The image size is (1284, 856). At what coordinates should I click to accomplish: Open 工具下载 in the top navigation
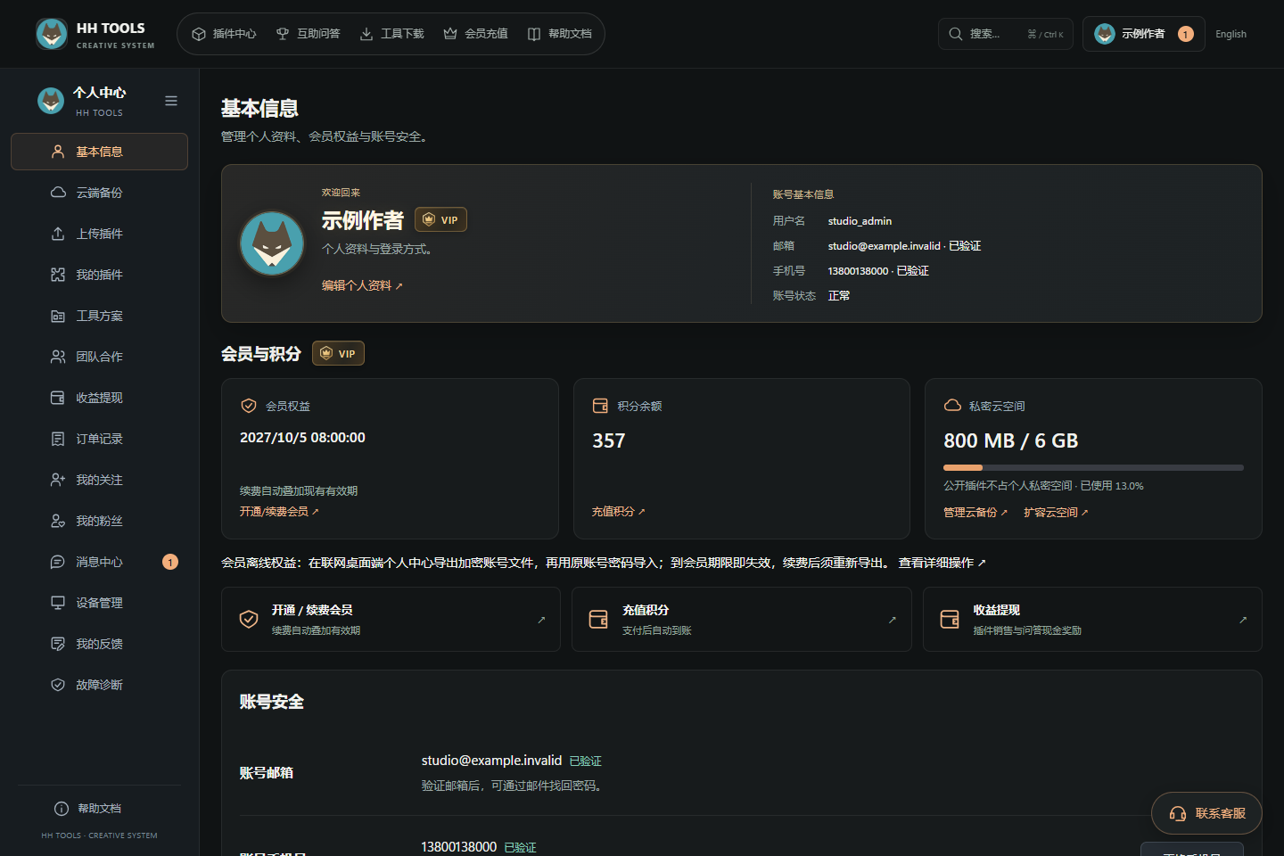[391, 34]
